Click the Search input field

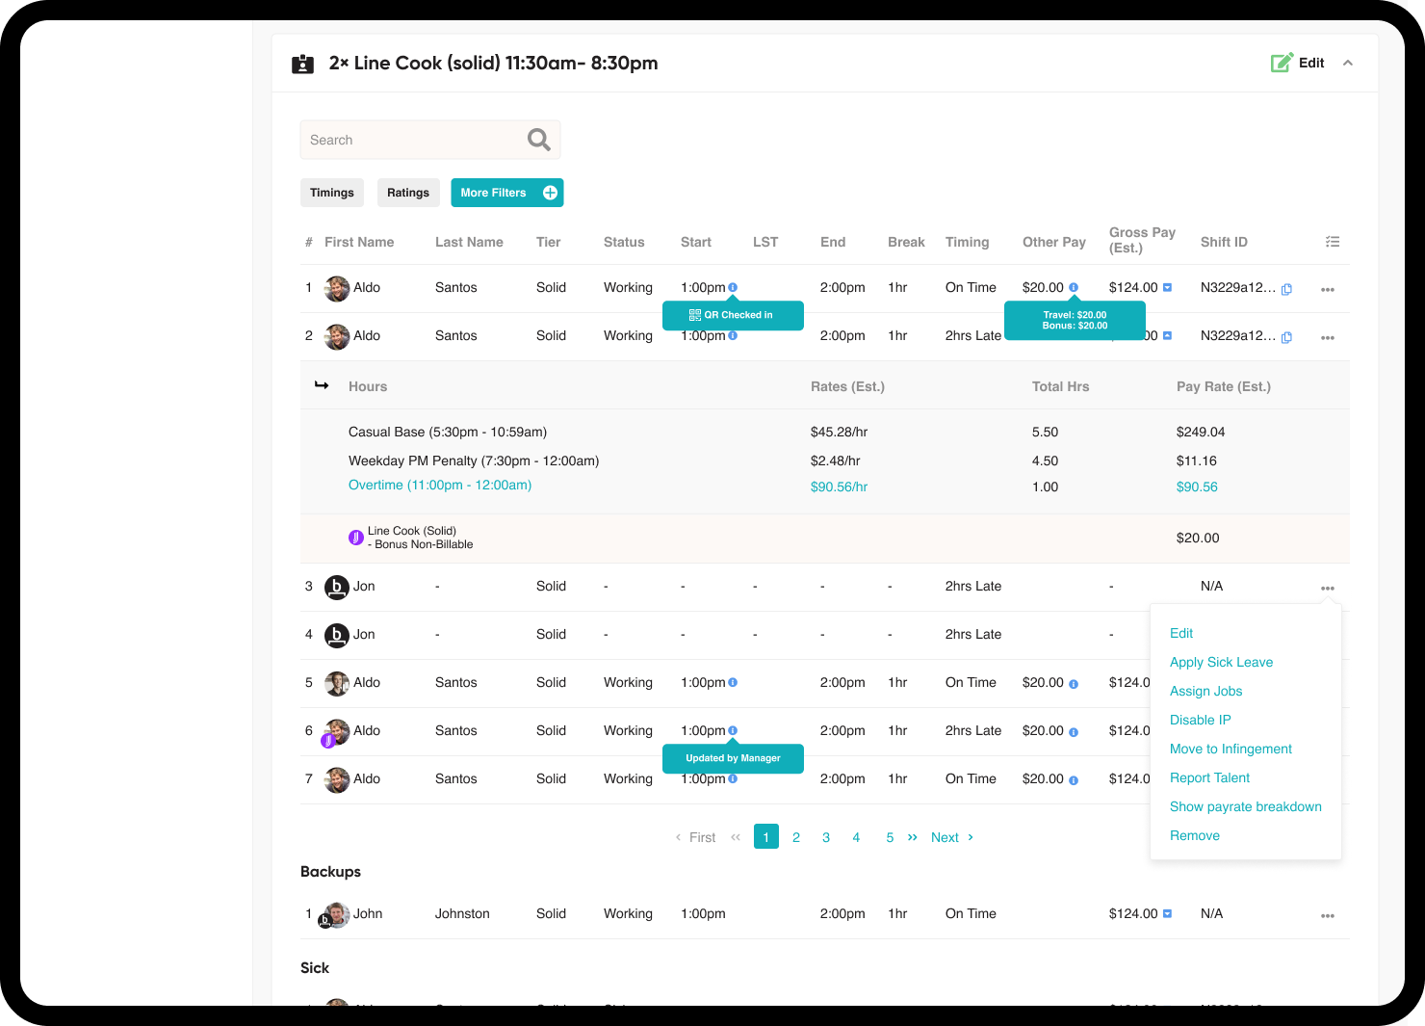pos(430,140)
